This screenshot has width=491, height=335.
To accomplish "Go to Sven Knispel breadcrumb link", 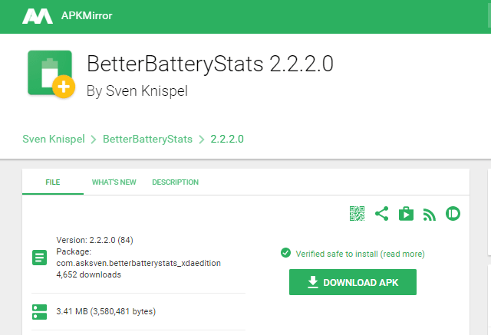I will [x=54, y=139].
